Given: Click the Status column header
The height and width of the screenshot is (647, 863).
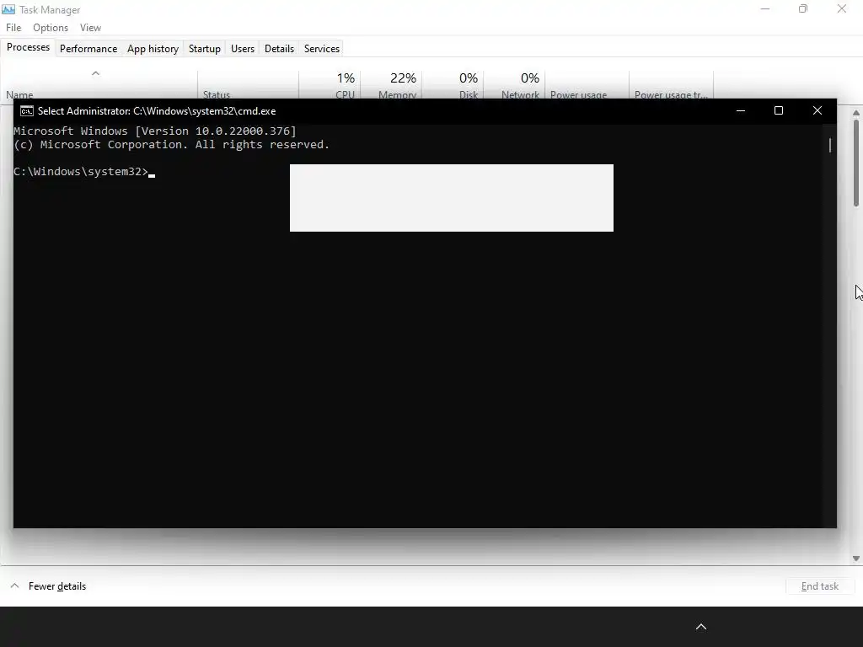Looking at the screenshot, I should (x=249, y=85).
